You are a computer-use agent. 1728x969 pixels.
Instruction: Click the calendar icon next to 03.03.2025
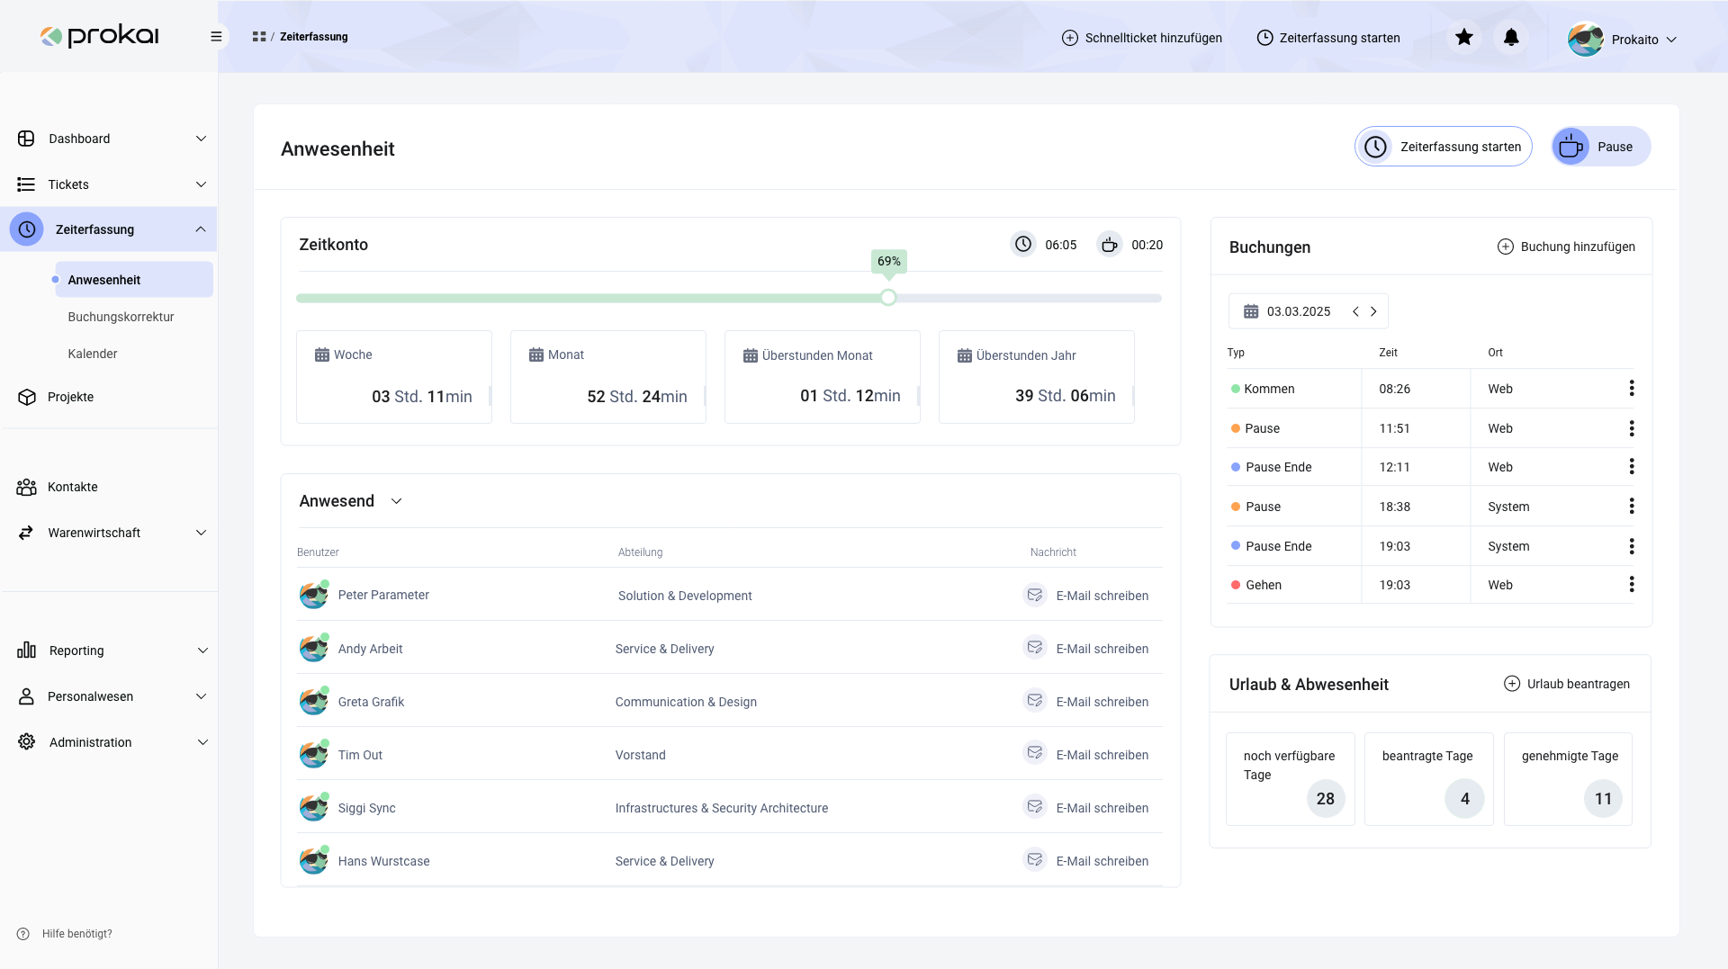coord(1251,310)
